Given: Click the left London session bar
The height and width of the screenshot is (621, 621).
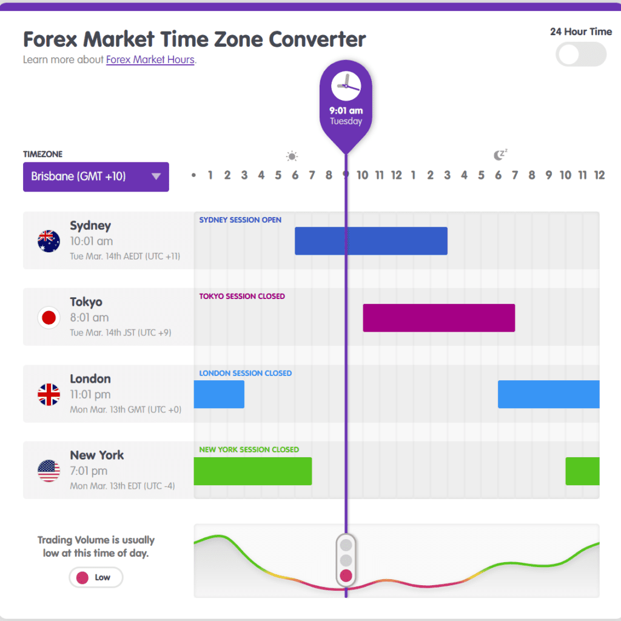Looking at the screenshot, I should click(219, 394).
